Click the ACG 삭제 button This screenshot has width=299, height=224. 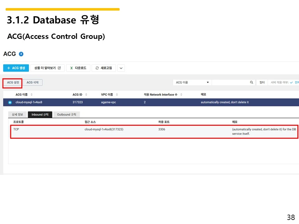[x=33, y=82]
